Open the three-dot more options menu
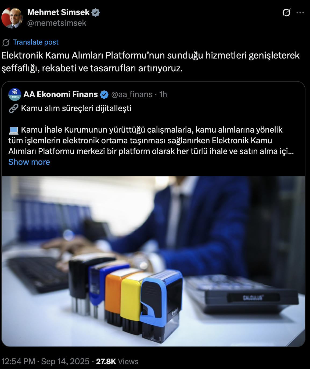Viewport: 310px width, 369px height. pyautogui.click(x=300, y=13)
